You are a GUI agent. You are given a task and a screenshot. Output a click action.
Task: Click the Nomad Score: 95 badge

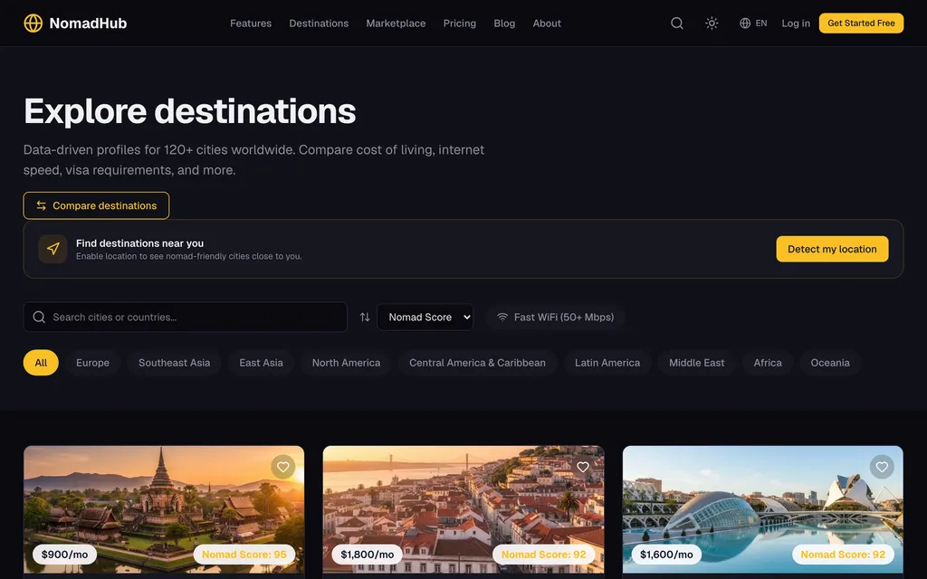click(244, 555)
